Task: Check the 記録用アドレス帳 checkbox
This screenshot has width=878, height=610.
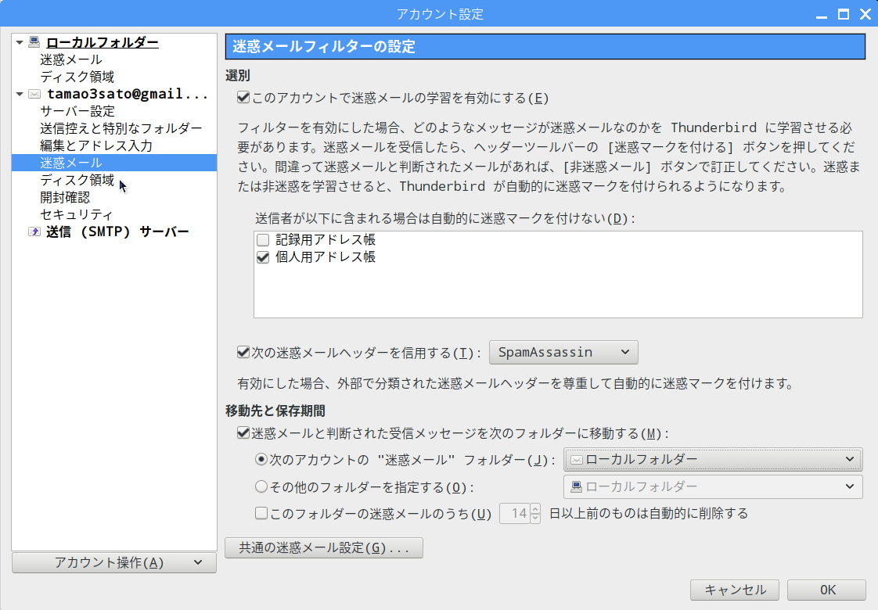Action: click(x=263, y=240)
